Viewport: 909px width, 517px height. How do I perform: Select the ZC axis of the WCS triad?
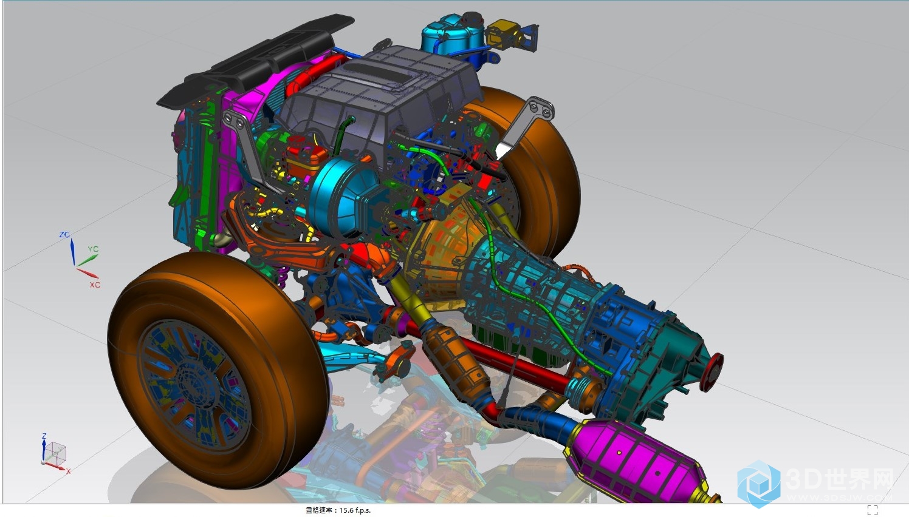tap(72, 251)
